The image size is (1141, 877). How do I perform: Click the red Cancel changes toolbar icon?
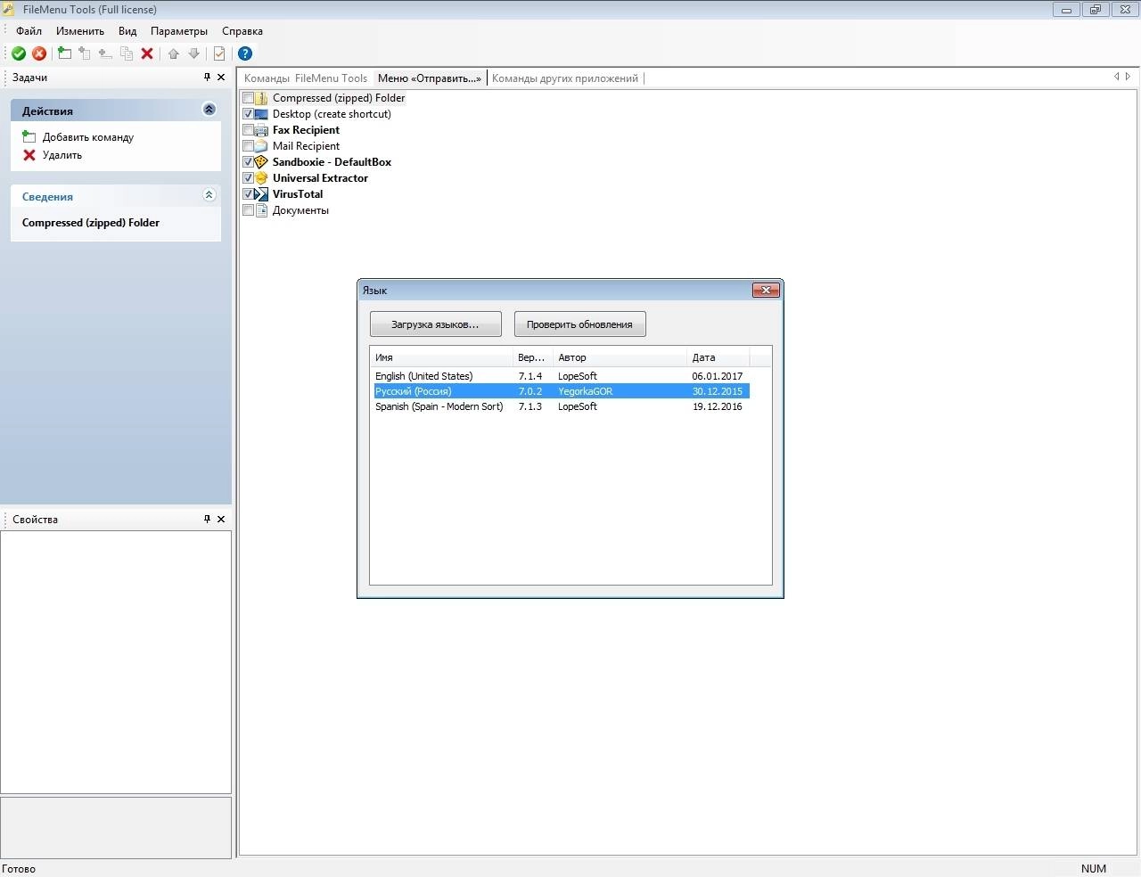tap(39, 53)
